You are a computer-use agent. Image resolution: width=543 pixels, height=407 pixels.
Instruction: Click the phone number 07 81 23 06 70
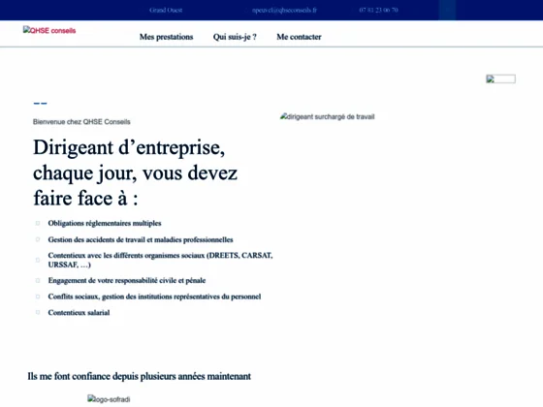click(x=378, y=10)
